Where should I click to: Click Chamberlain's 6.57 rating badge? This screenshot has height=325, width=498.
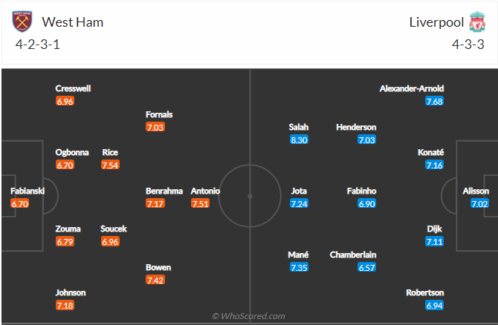(x=367, y=267)
